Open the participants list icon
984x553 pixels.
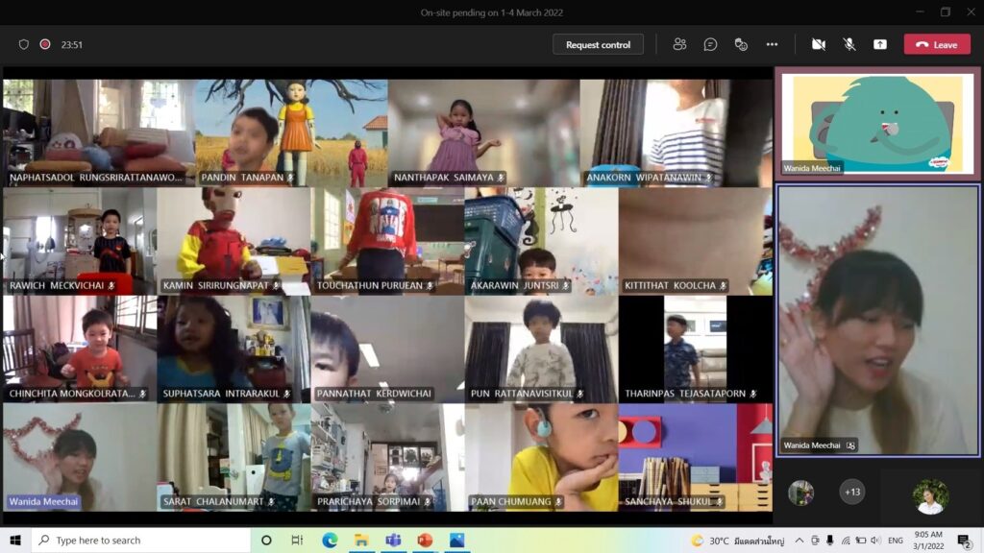[x=679, y=44]
